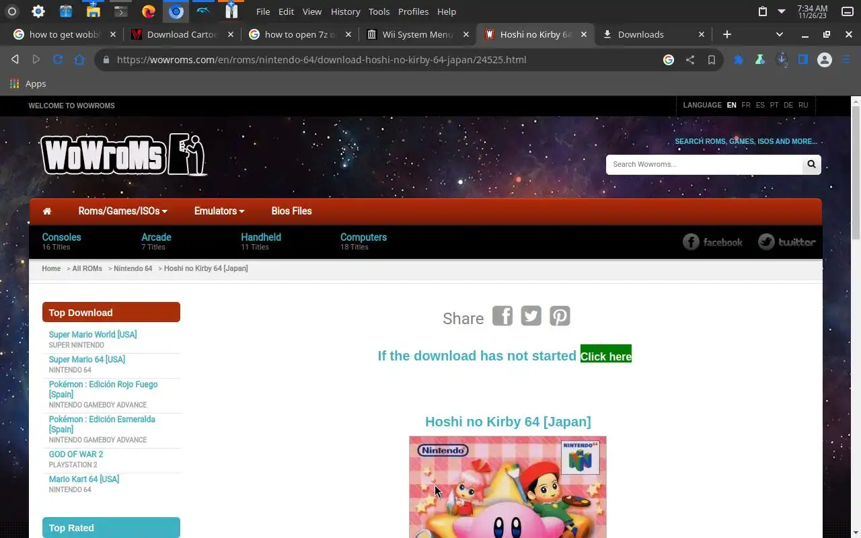The image size is (861, 538).
Task: Open the extensions puzzle icon
Action: click(x=738, y=60)
